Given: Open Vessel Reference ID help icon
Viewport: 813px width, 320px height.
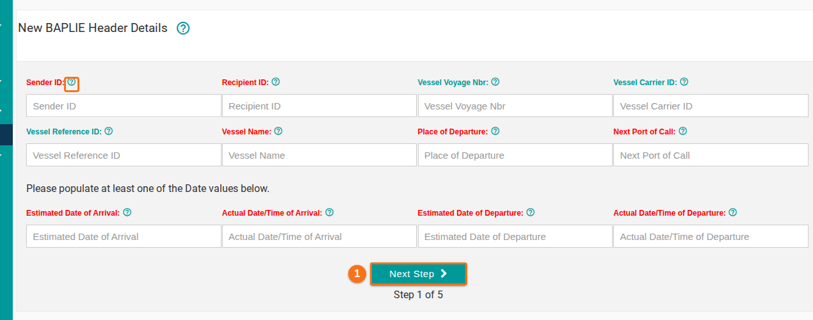Looking at the screenshot, I should coord(109,131).
